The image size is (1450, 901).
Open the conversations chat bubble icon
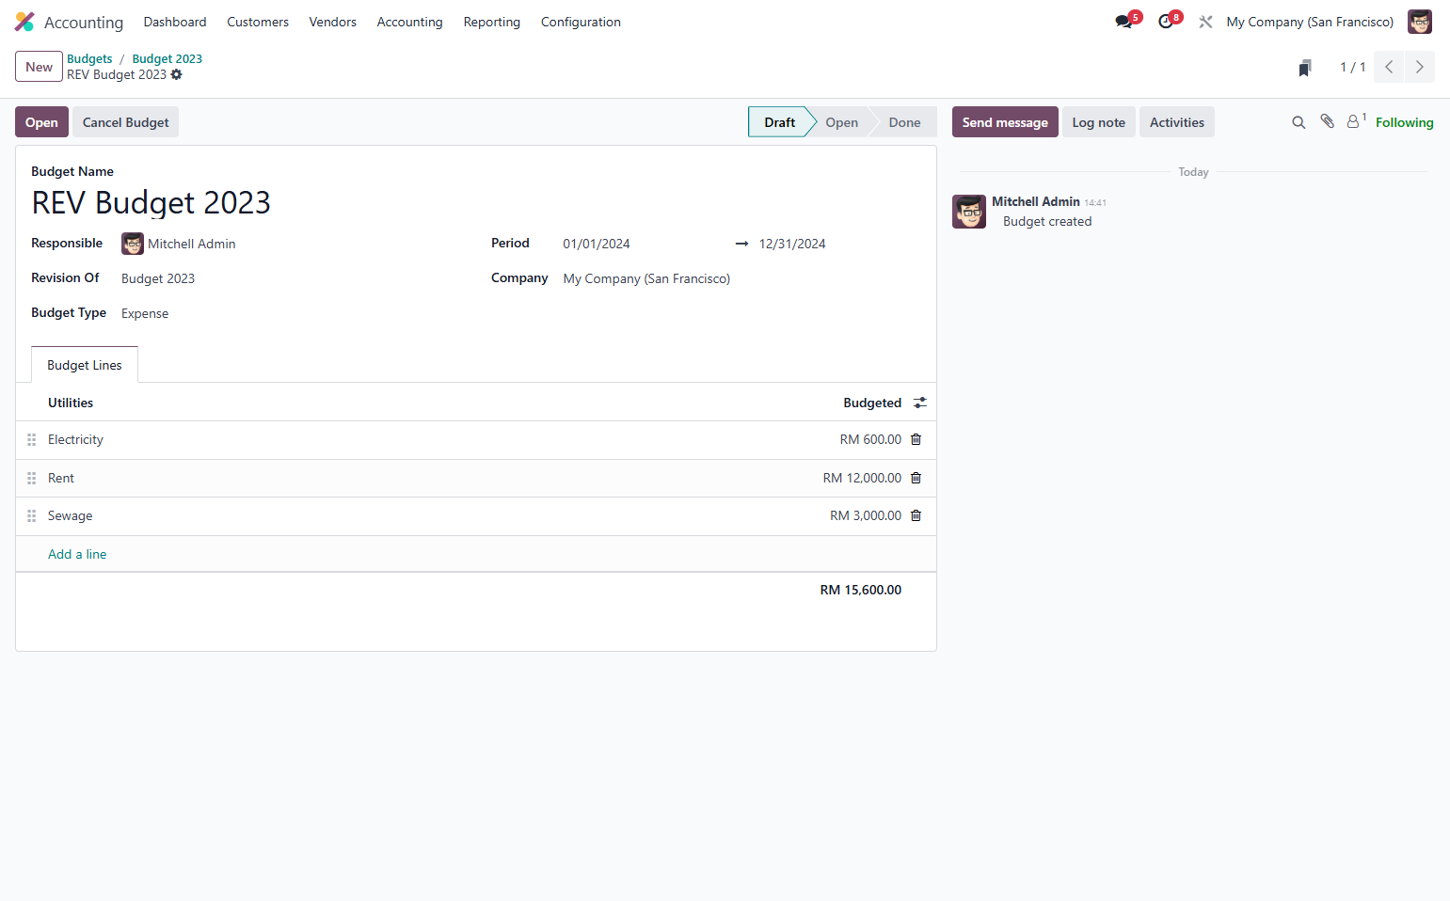[x=1123, y=22]
